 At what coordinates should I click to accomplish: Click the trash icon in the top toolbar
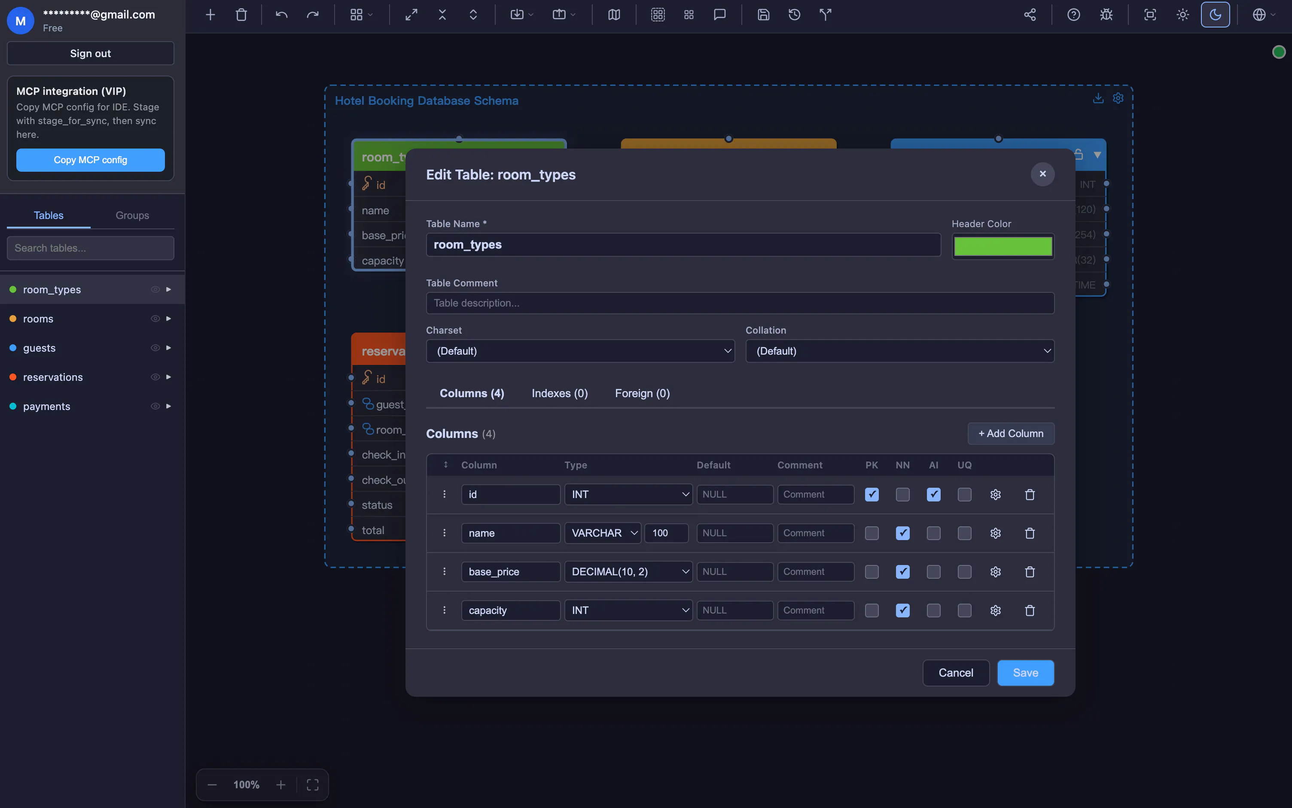(241, 15)
